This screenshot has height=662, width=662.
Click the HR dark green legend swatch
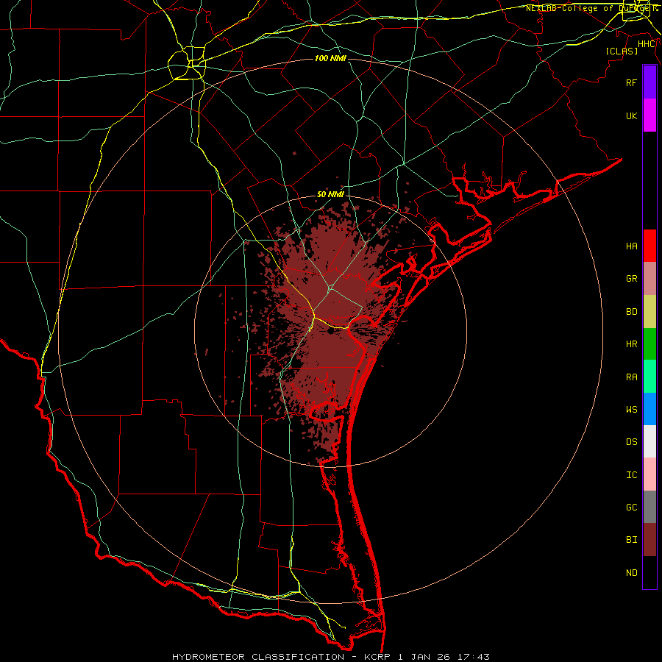[649, 344]
